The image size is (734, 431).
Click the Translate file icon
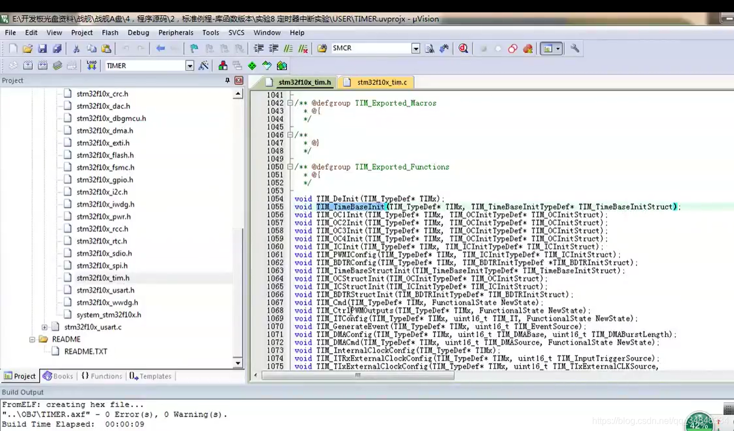(13, 66)
